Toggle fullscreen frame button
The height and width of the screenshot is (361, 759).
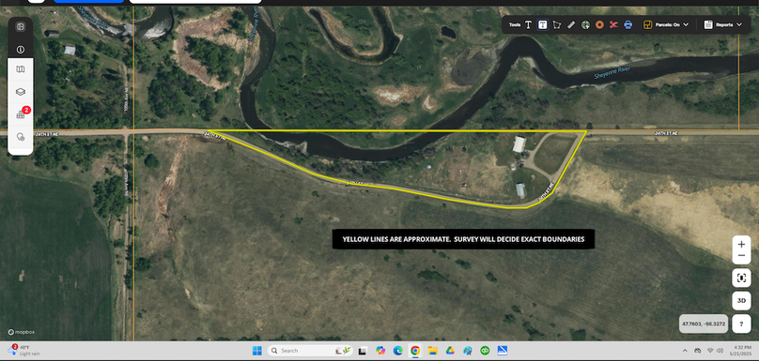741,278
